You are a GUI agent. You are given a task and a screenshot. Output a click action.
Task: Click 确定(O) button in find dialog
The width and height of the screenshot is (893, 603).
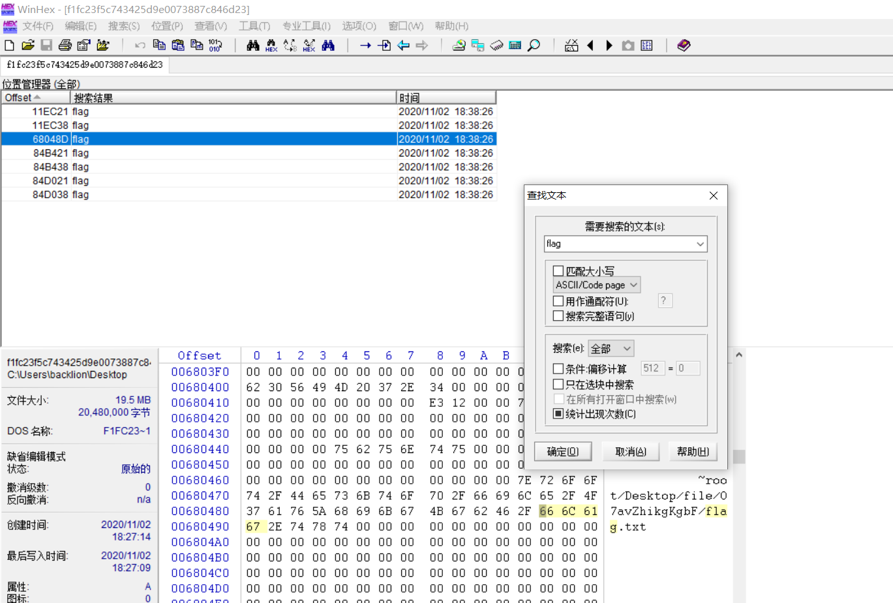(x=563, y=452)
